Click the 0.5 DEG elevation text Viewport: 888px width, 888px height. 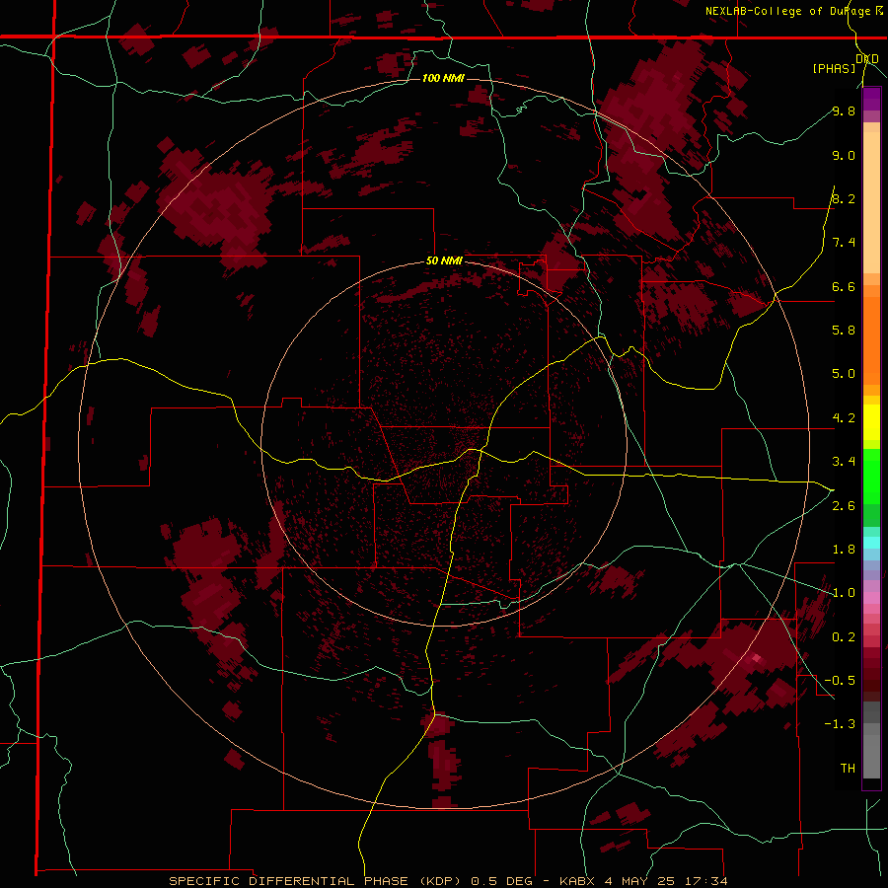pos(502,881)
